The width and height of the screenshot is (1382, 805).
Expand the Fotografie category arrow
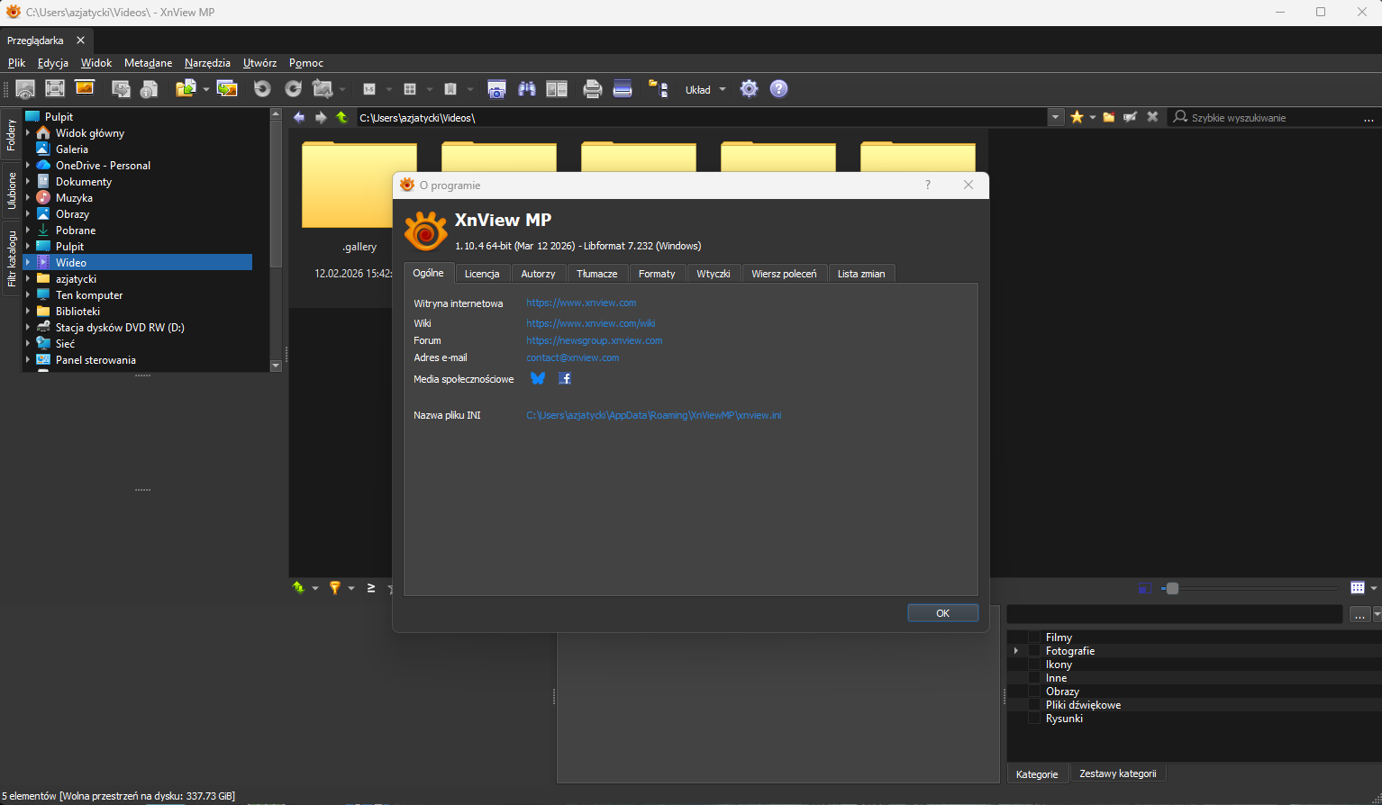pos(1016,651)
